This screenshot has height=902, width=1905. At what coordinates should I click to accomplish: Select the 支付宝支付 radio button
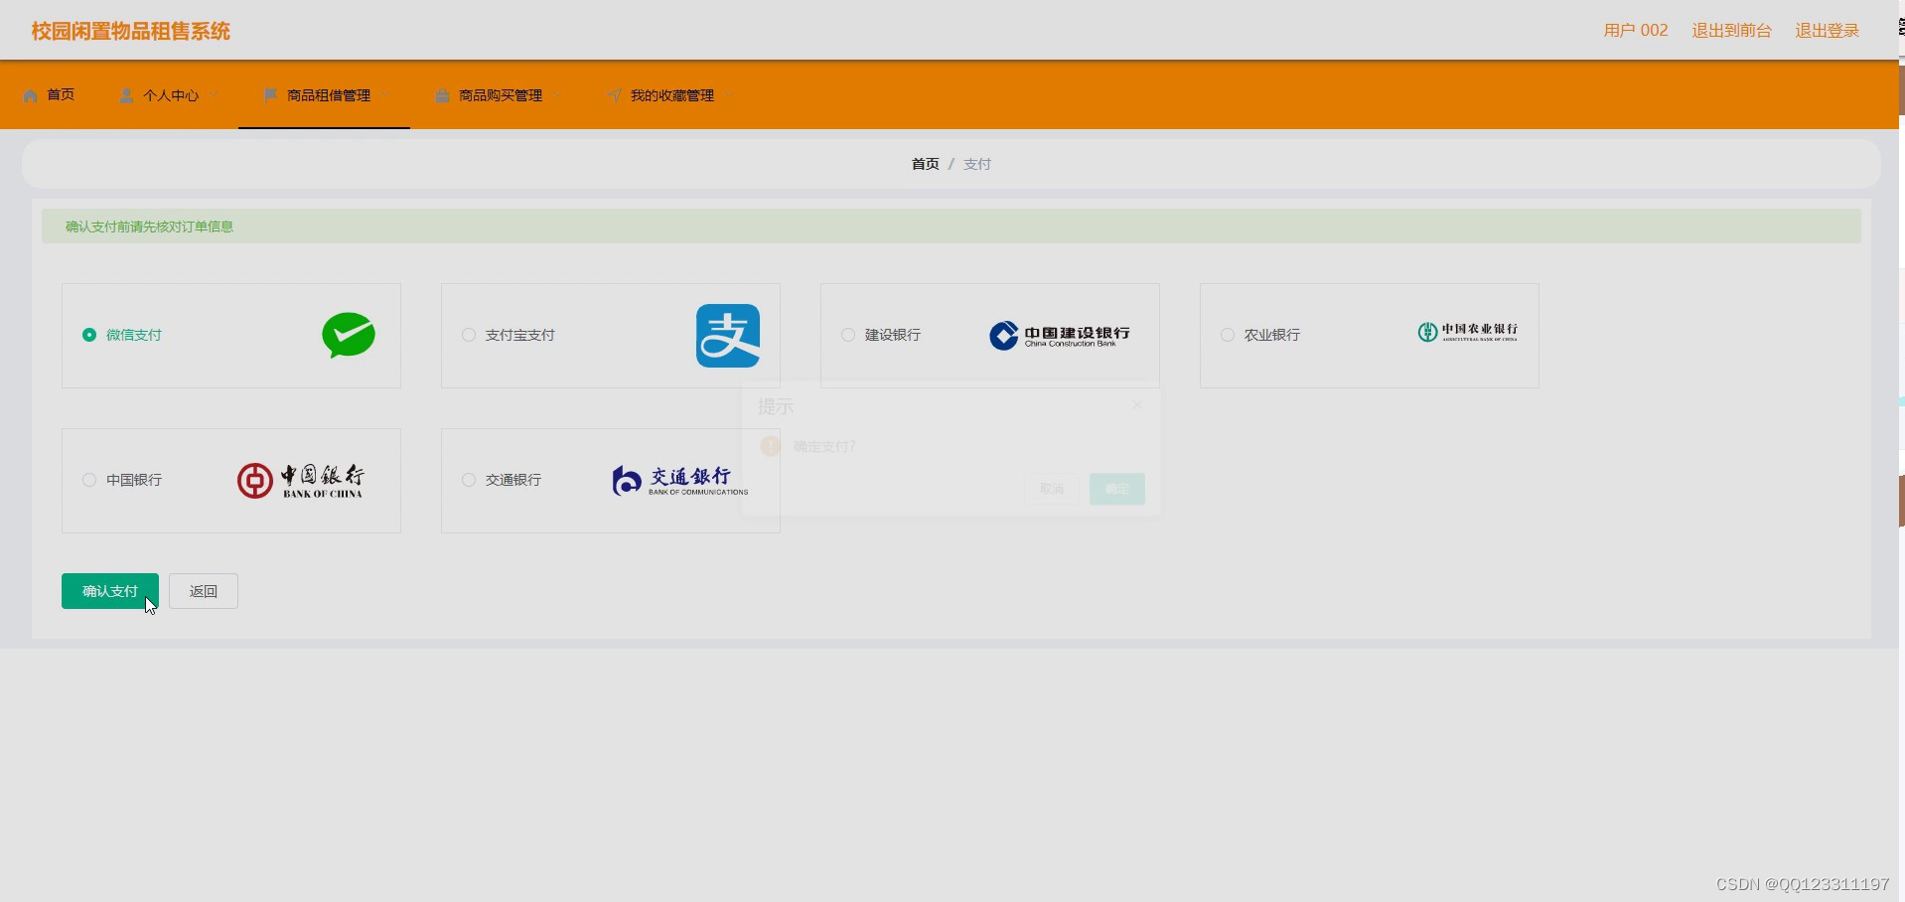[468, 335]
